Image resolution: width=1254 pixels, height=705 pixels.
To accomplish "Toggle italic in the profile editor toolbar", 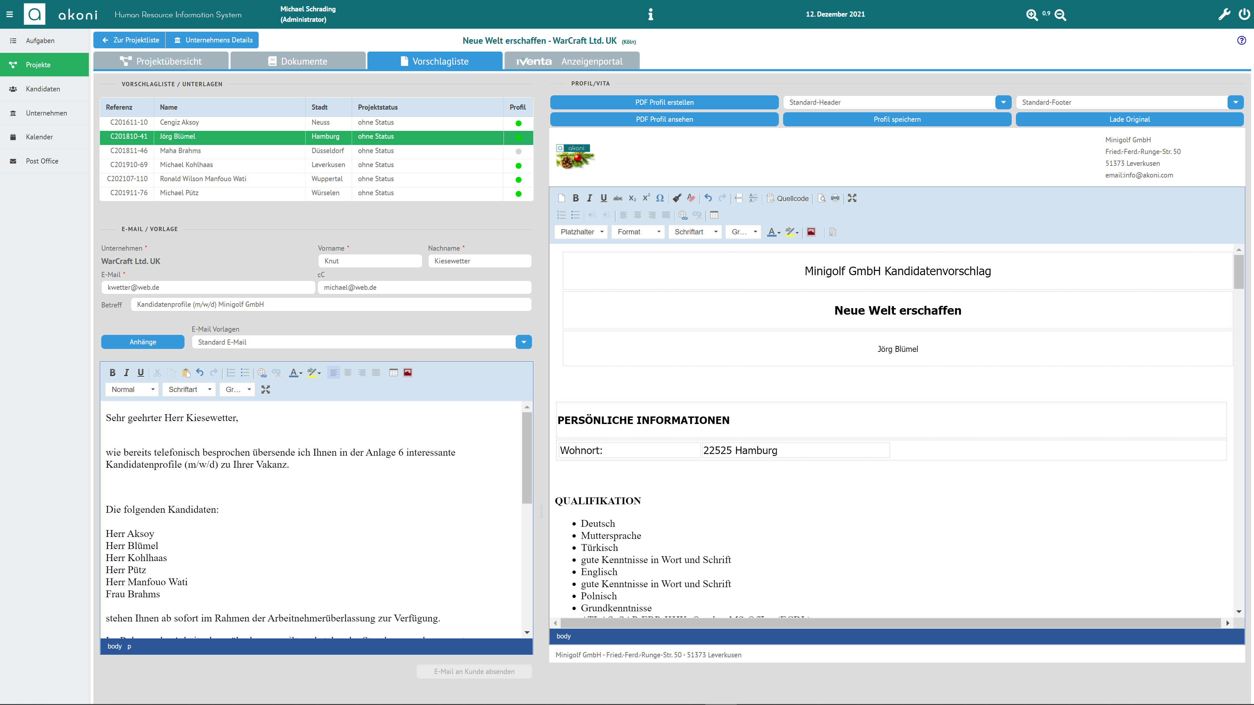I will (589, 198).
